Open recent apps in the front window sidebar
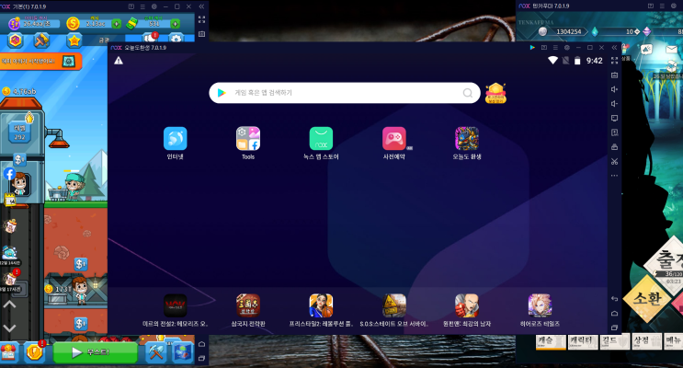The image size is (683, 368). tap(615, 328)
